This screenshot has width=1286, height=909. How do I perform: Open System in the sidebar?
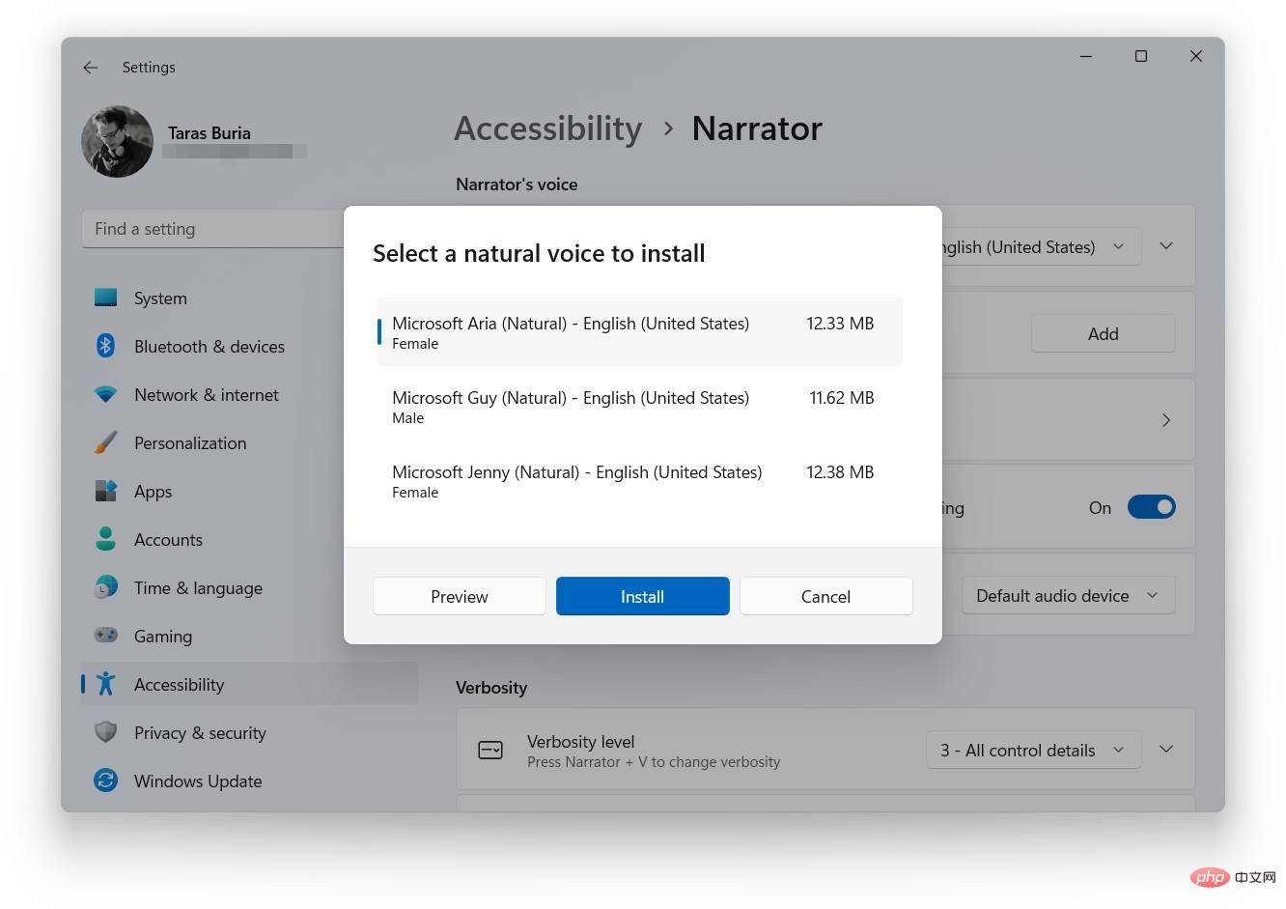point(160,298)
